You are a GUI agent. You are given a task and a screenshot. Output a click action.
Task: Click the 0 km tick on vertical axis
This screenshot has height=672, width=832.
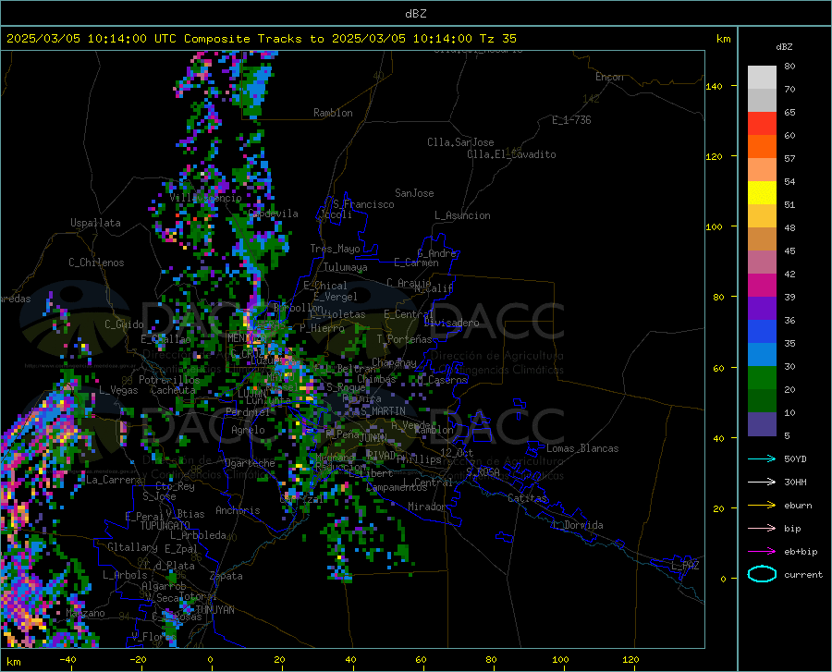[x=723, y=579]
